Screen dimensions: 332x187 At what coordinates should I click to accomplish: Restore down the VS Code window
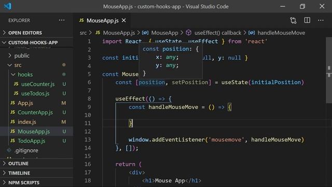tap(302, 6)
